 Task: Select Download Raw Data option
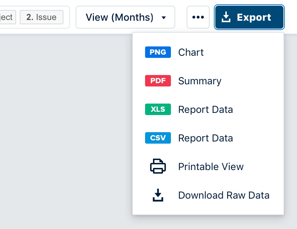coord(224,195)
